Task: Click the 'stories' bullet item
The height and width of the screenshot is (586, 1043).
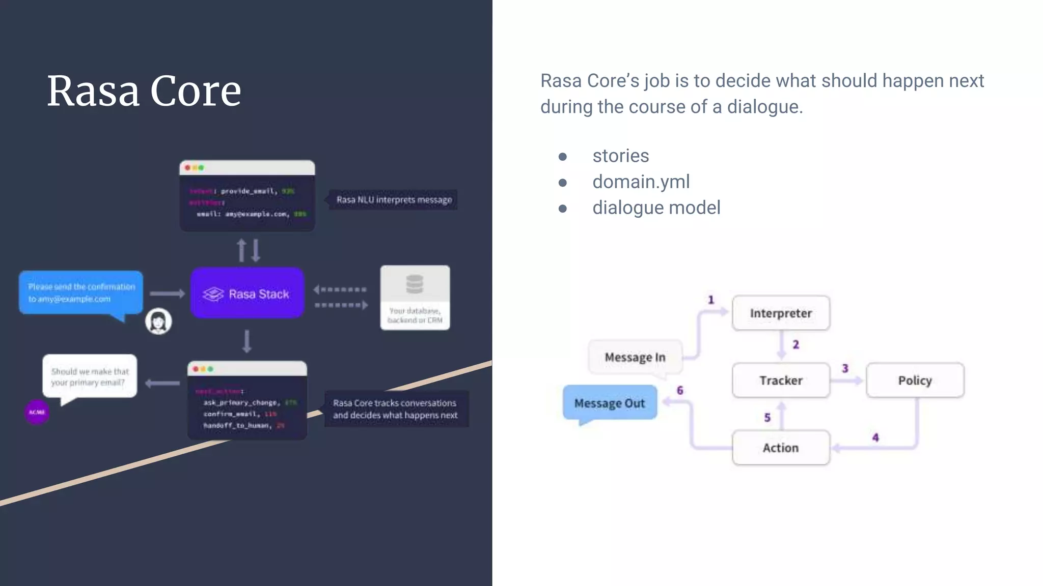Action: point(620,156)
